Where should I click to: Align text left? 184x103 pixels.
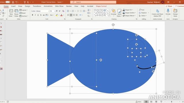pyautogui.click(x=68, y=15)
